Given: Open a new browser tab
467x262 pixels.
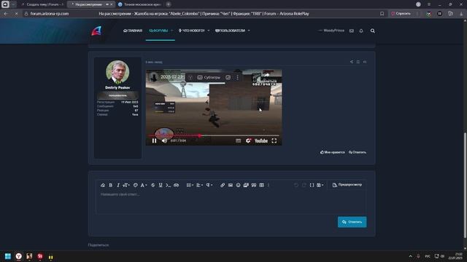Looking at the screenshot, I should tap(169, 4).
